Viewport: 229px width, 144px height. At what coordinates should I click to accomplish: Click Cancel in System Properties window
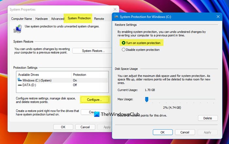[x=85, y=127]
